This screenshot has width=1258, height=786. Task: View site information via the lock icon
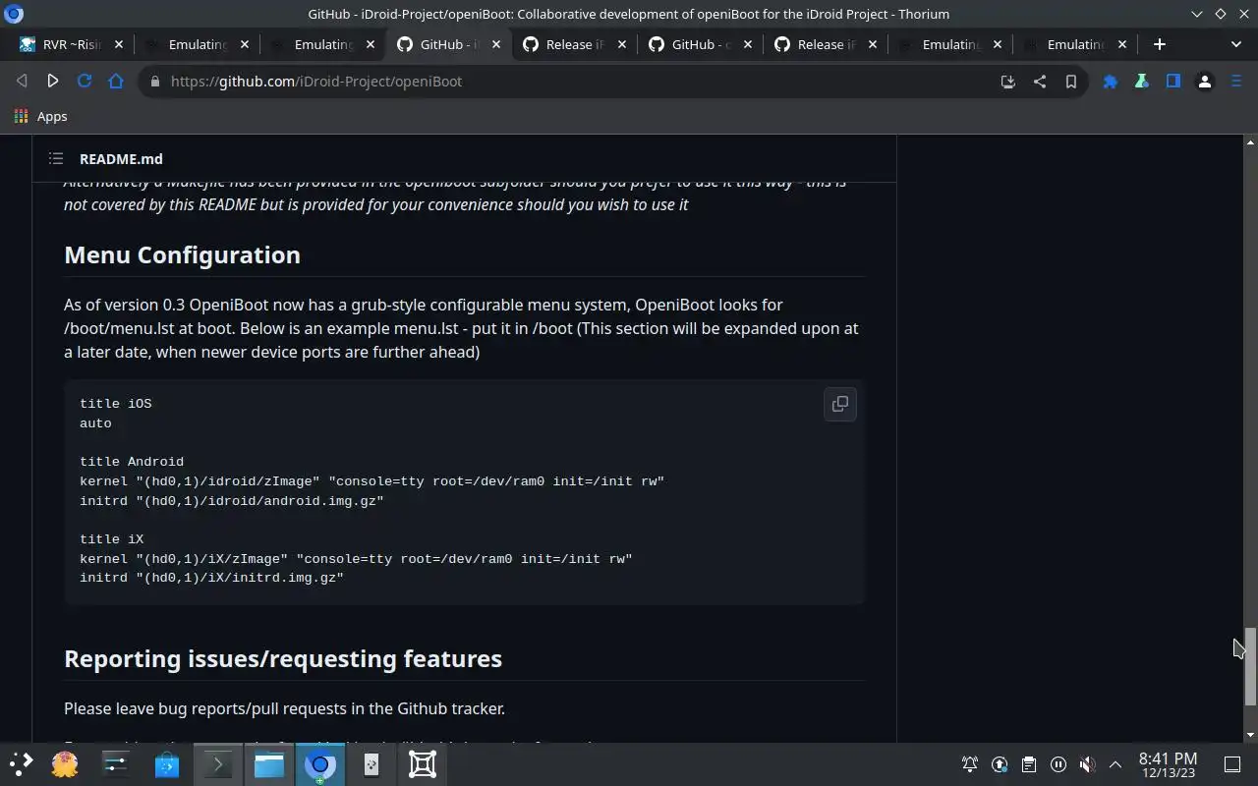(154, 82)
